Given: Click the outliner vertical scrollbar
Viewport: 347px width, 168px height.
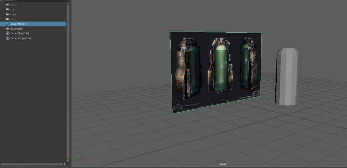Looking at the screenshot, I should click(x=68, y=82).
